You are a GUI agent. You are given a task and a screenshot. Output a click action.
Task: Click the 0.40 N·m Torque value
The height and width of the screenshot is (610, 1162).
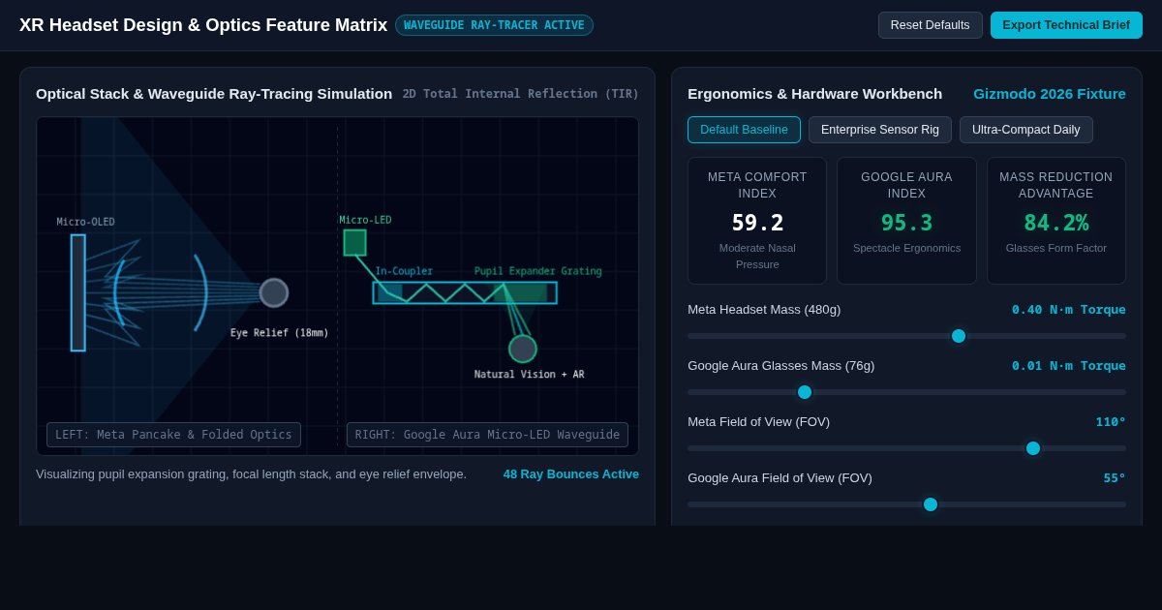click(x=1069, y=310)
